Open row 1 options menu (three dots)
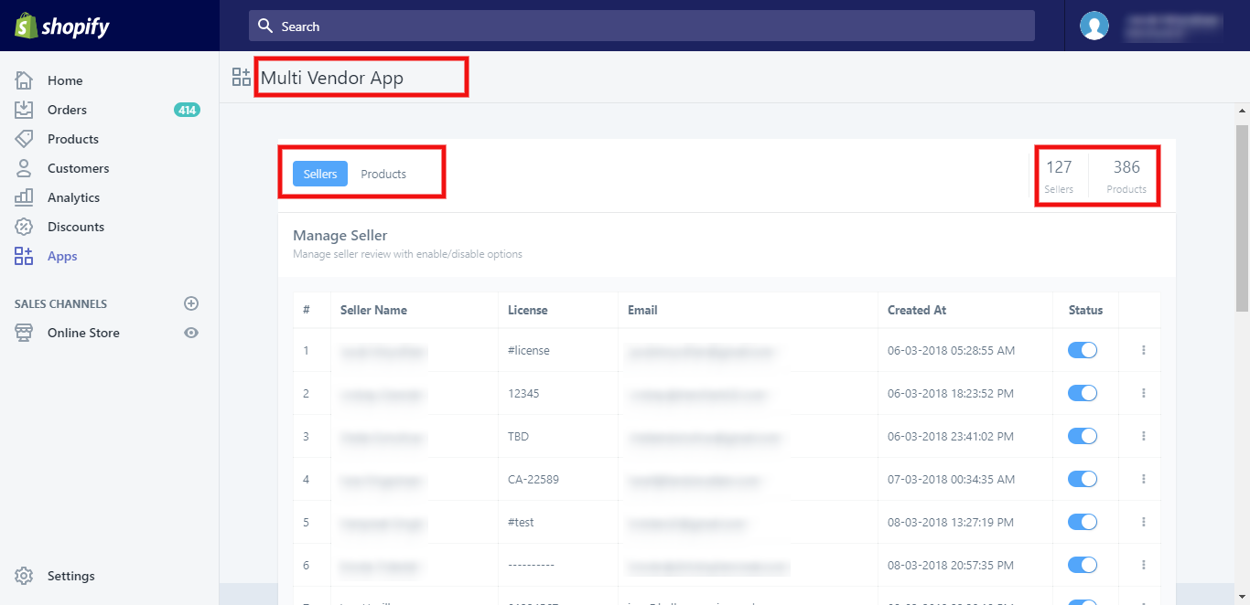Screen dimensions: 1250x605 coord(1144,350)
